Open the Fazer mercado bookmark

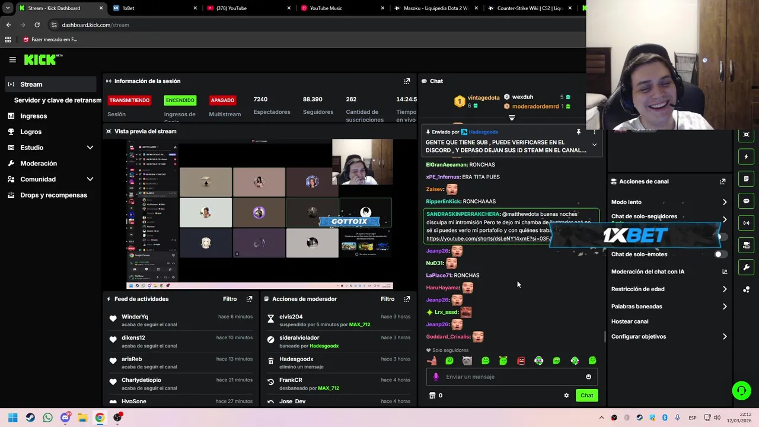tap(50, 40)
